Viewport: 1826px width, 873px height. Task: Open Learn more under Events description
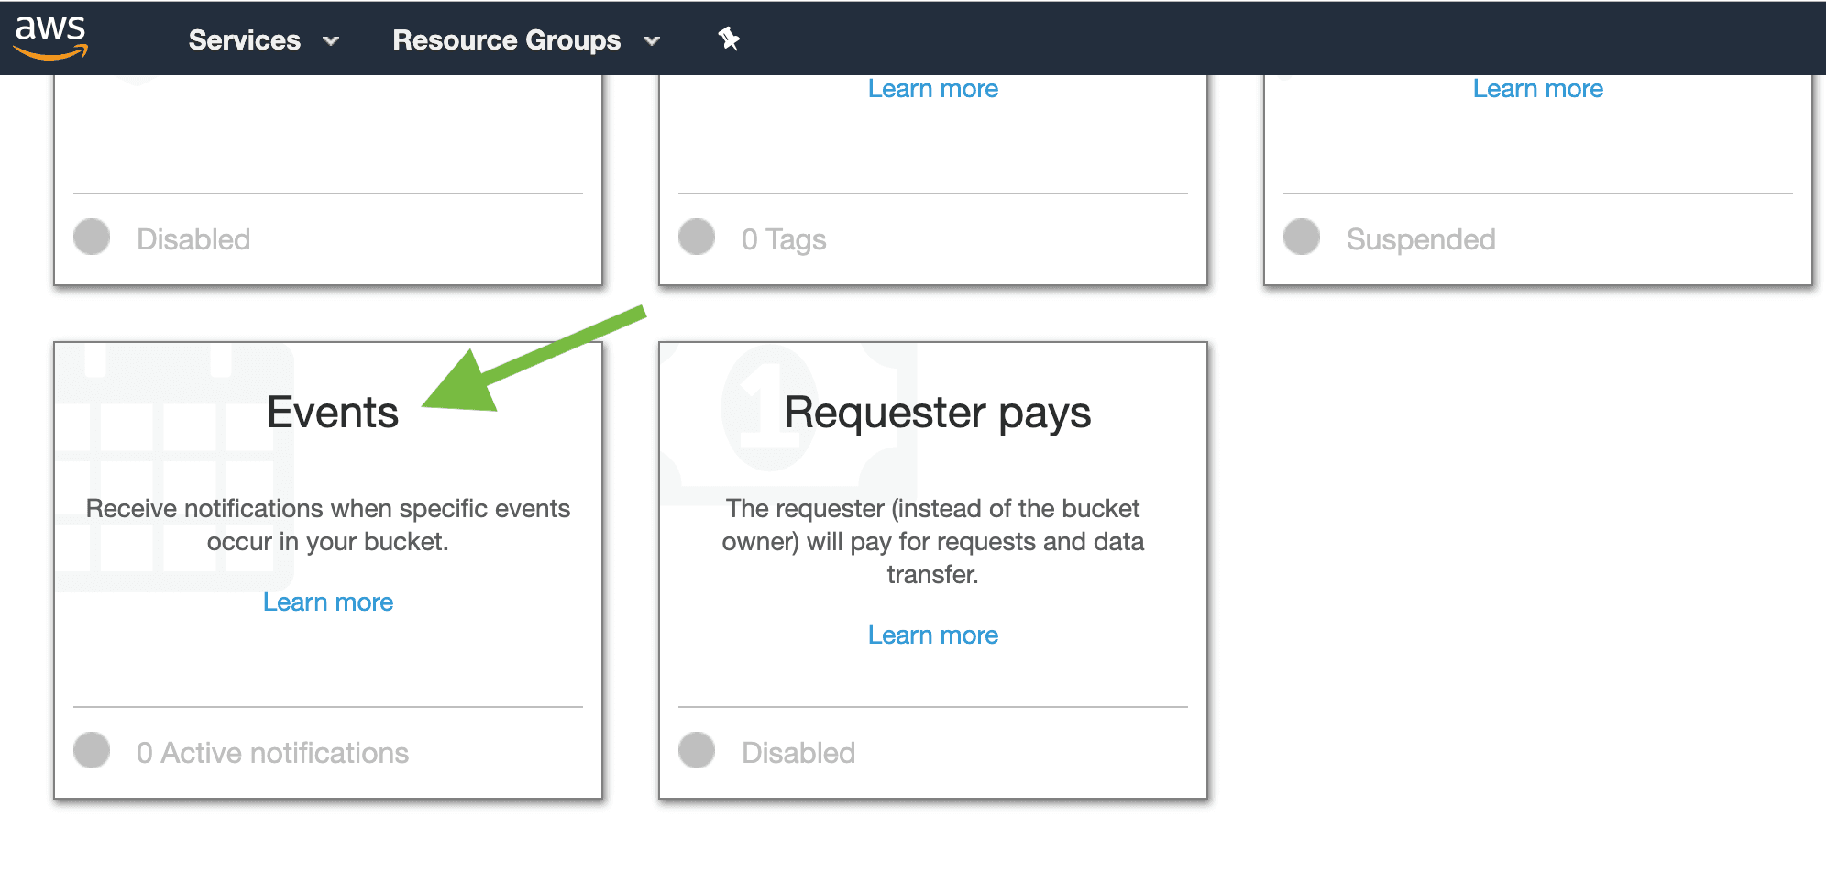327,602
